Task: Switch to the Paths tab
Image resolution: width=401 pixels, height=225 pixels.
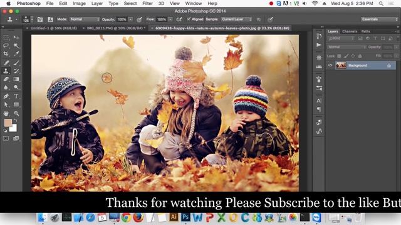Action: click(x=366, y=31)
